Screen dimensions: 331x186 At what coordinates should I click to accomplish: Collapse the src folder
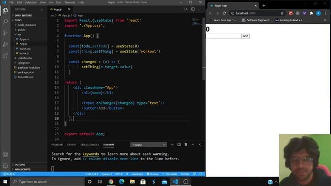coord(20,35)
